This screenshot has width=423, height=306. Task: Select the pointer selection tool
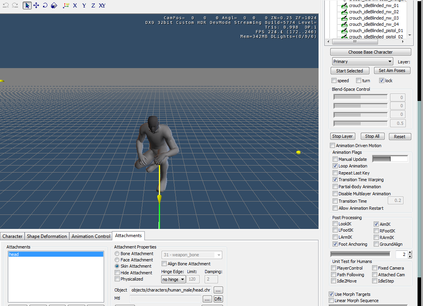pyautogui.click(x=27, y=5)
